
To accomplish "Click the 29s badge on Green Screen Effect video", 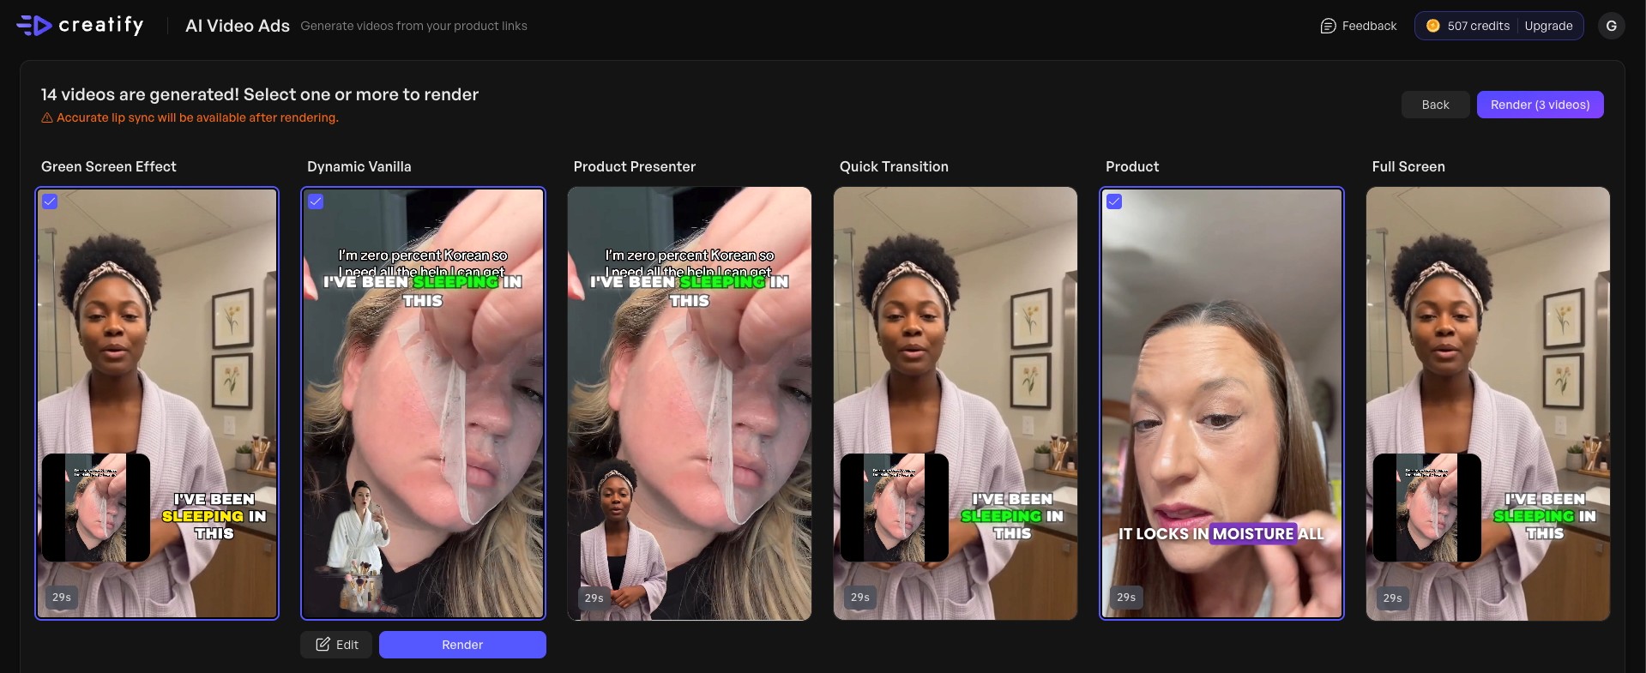I will click(62, 598).
